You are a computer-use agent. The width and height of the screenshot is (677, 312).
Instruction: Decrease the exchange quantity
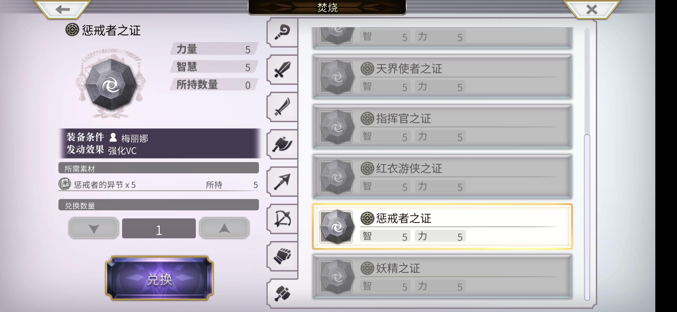(x=94, y=228)
